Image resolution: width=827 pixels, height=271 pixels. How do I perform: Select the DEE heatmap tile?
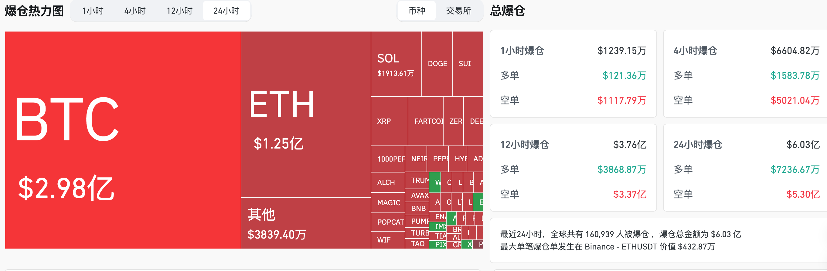pos(474,121)
